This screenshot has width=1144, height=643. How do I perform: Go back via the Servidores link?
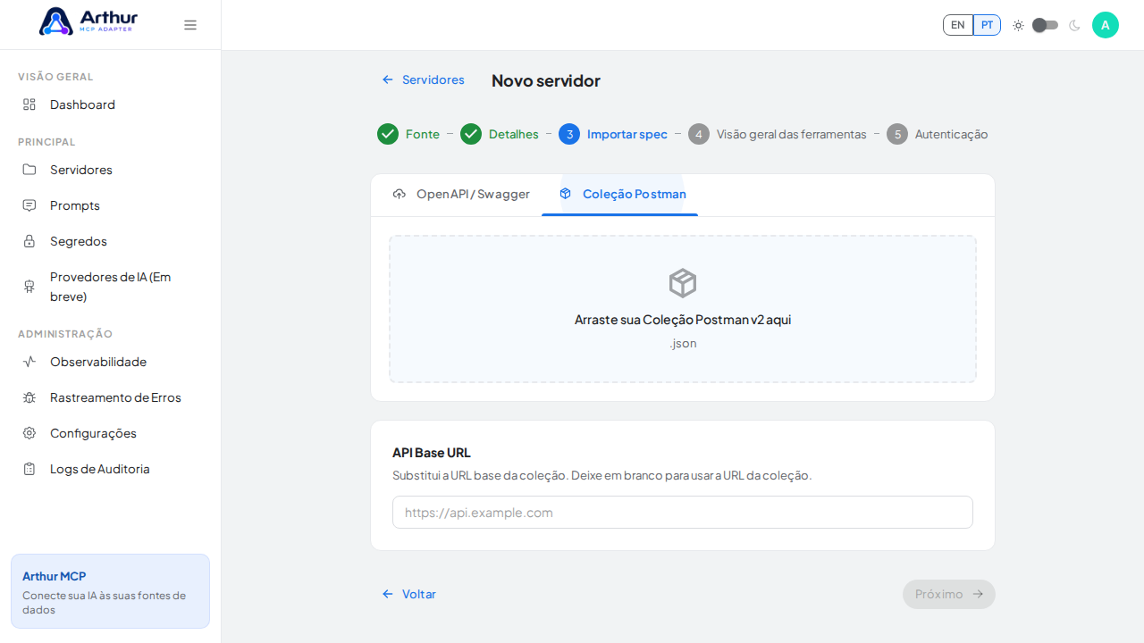(424, 79)
